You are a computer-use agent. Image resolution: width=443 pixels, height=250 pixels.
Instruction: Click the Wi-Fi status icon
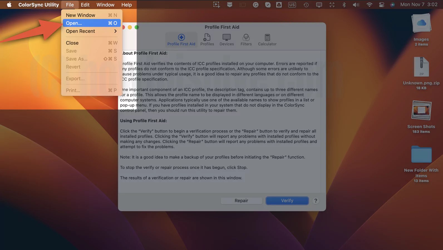coord(369,4)
